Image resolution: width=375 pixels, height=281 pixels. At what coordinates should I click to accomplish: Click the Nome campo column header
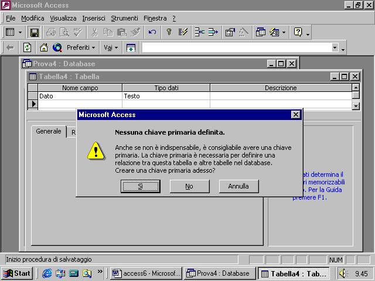(x=80, y=88)
